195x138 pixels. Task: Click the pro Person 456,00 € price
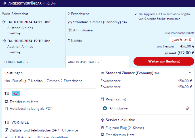pos(175,46)
